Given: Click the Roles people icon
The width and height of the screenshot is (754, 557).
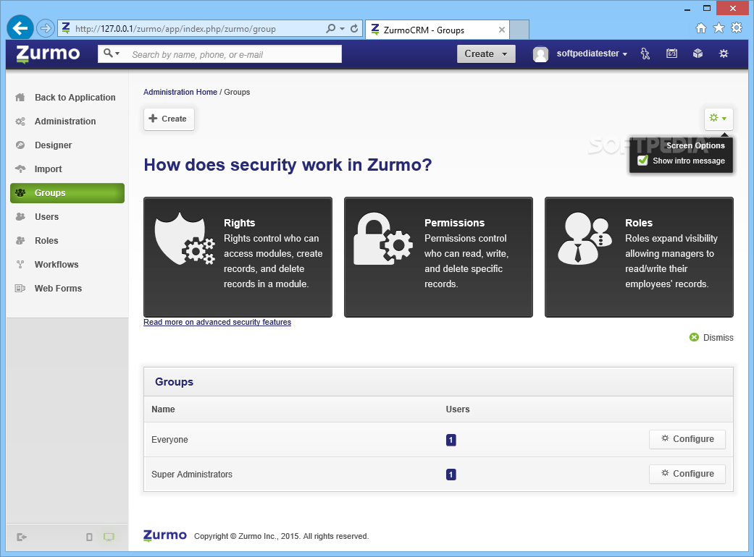Looking at the screenshot, I should (x=585, y=239).
